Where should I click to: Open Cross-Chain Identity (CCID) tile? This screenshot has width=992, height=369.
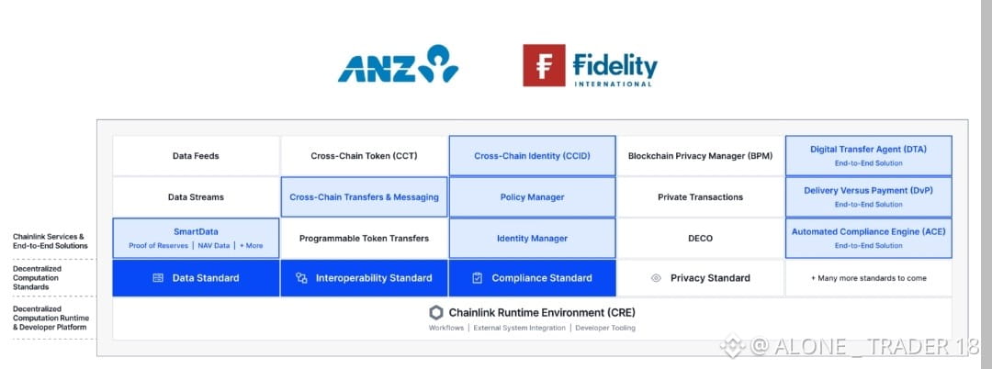(x=532, y=156)
